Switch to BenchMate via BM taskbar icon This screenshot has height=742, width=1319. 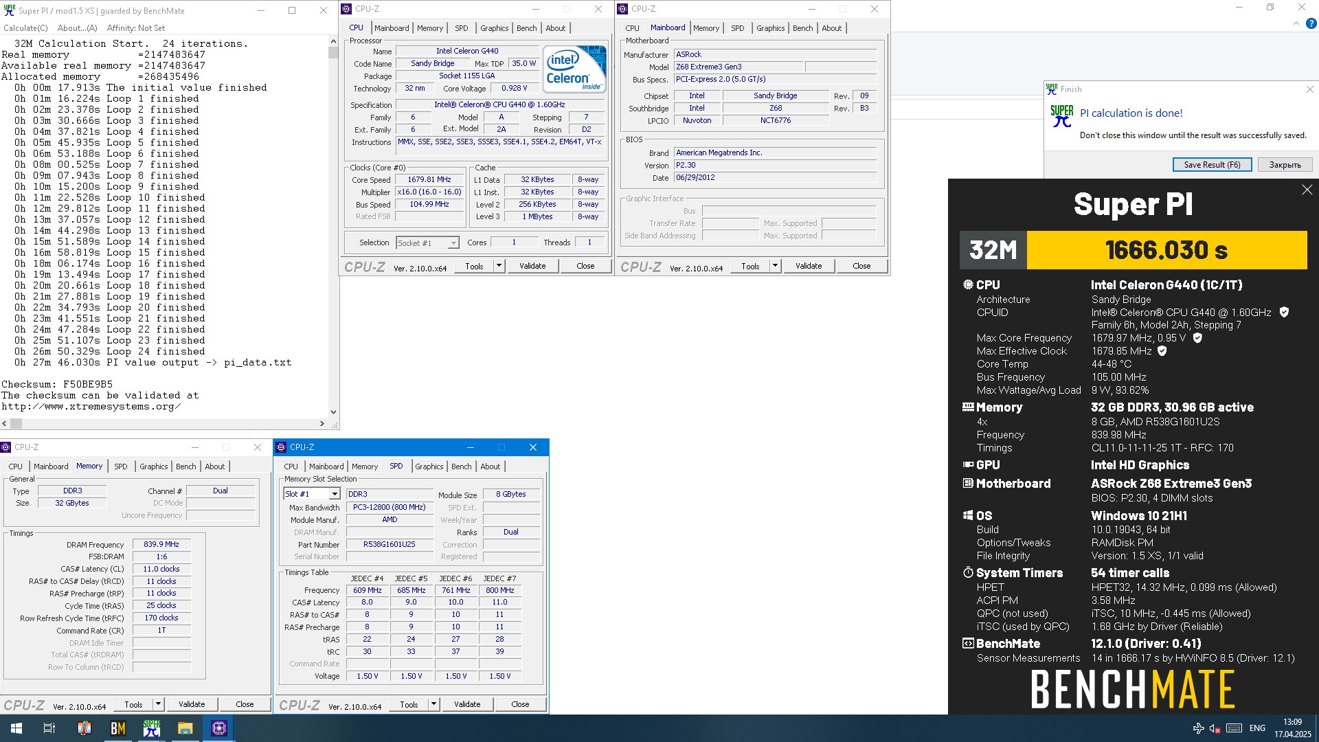tap(118, 728)
